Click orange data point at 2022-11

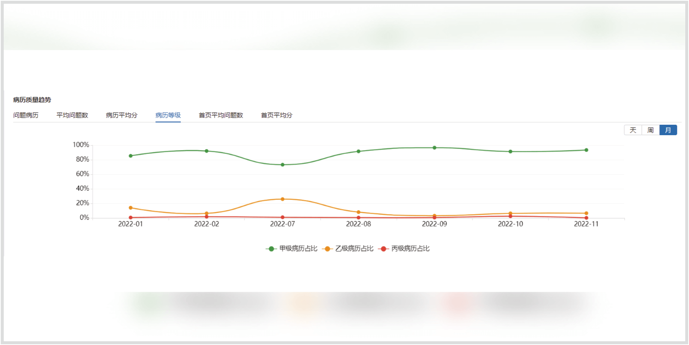pyautogui.click(x=586, y=213)
